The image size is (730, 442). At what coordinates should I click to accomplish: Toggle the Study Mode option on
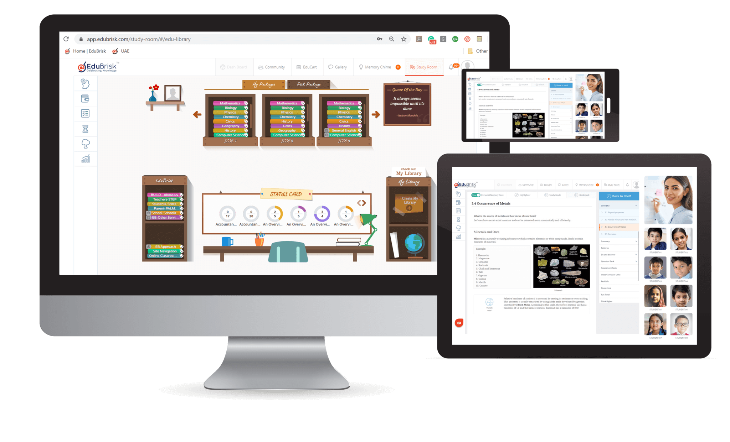[x=550, y=196]
